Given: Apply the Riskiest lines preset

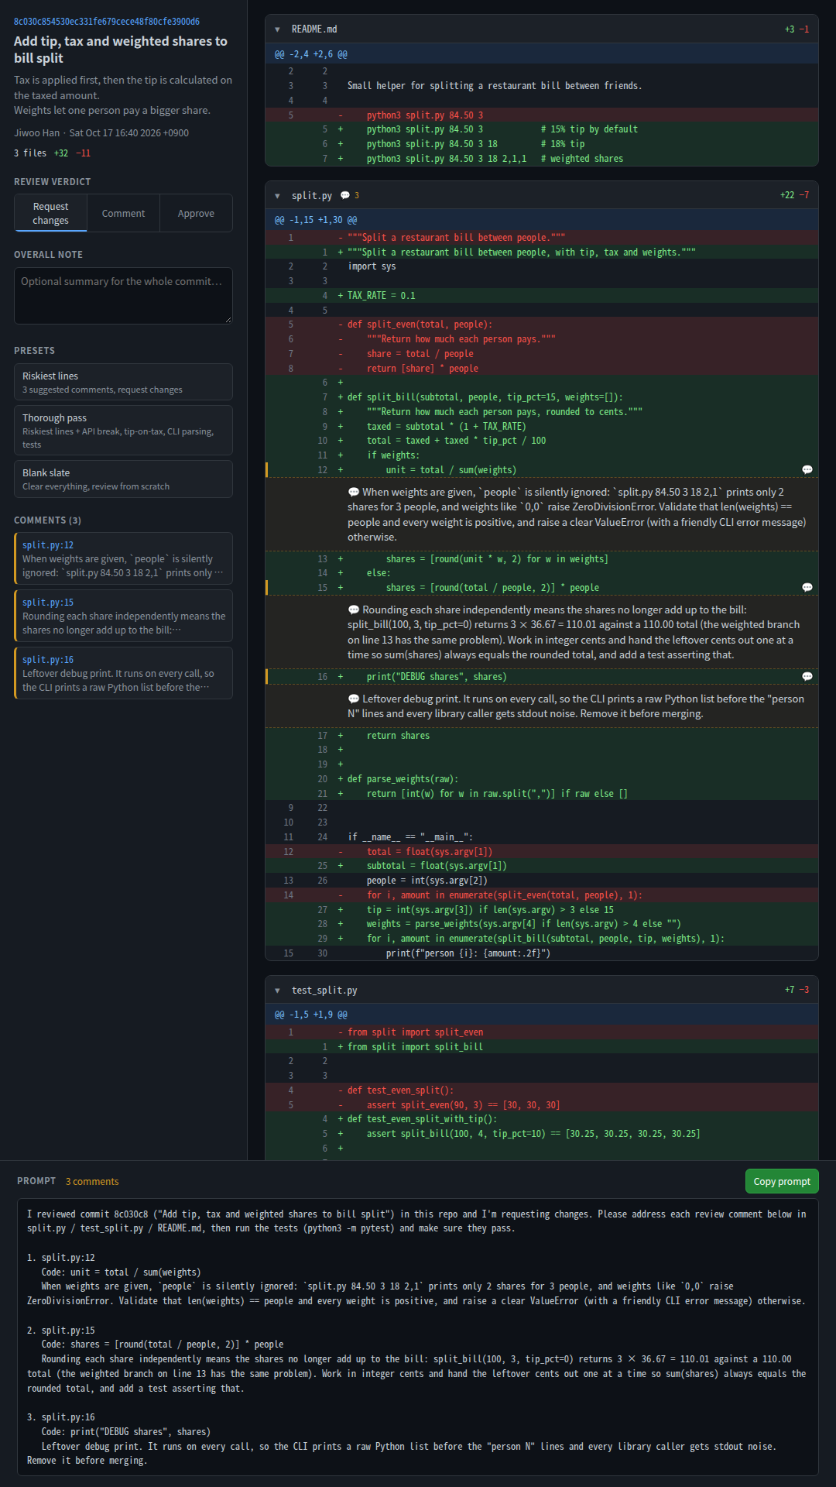Looking at the screenshot, I should tap(123, 382).
